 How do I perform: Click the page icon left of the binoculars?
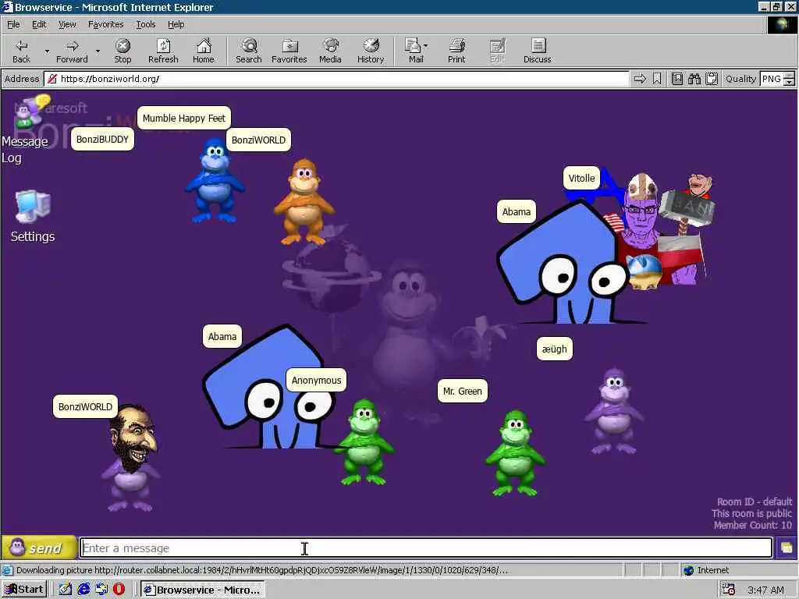(x=677, y=79)
